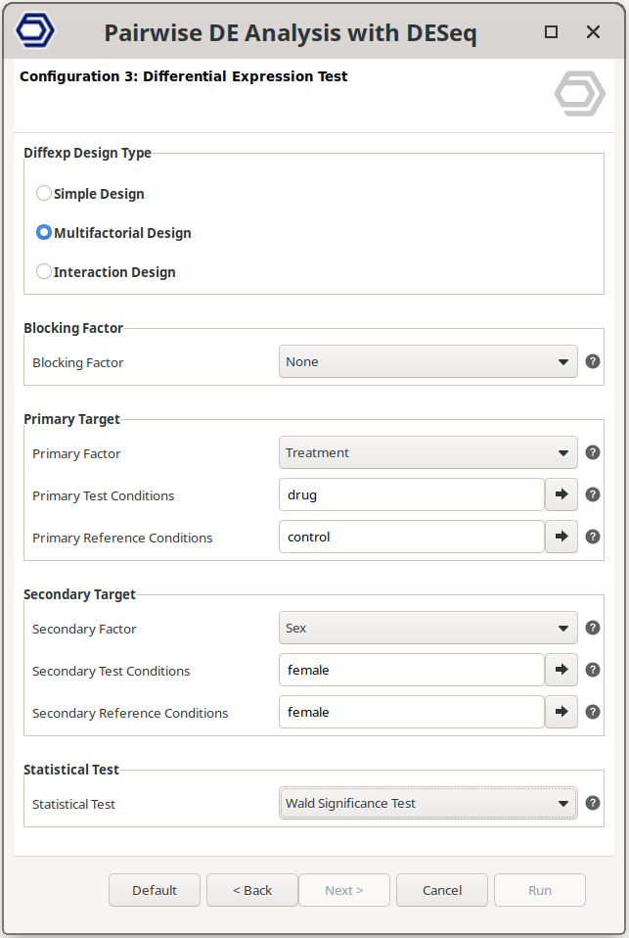Open the Secondary Factor Sex dropdown
Image resolution: width=629 pixels, height=938 pixels.
point(427,628)
